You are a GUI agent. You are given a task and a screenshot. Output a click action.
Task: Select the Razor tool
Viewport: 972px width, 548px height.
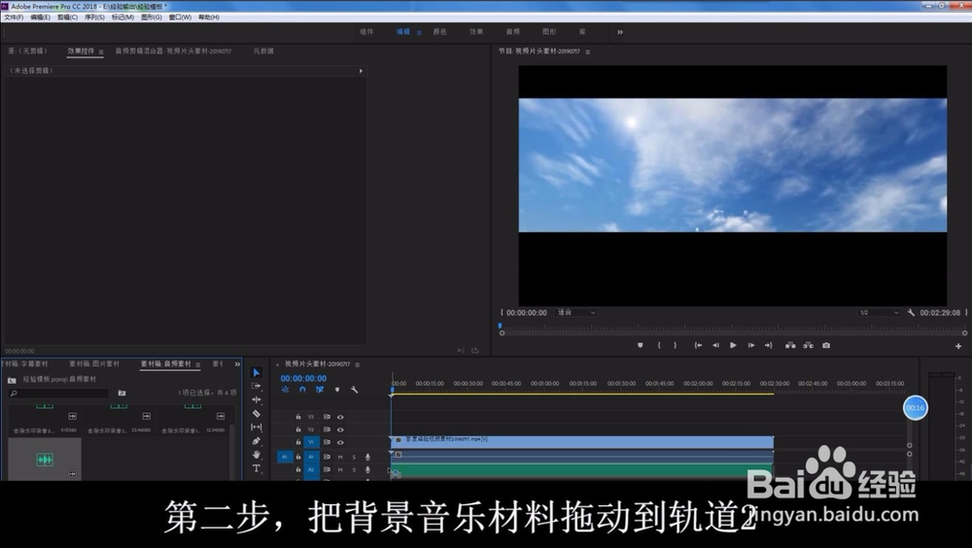pyautogui.click(x=256, y=414)
